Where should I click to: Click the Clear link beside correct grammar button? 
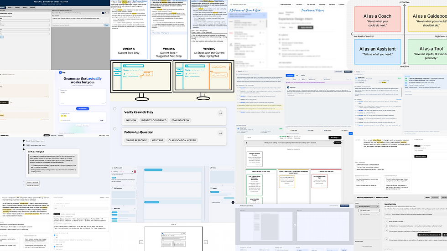(x=11, y=102)
